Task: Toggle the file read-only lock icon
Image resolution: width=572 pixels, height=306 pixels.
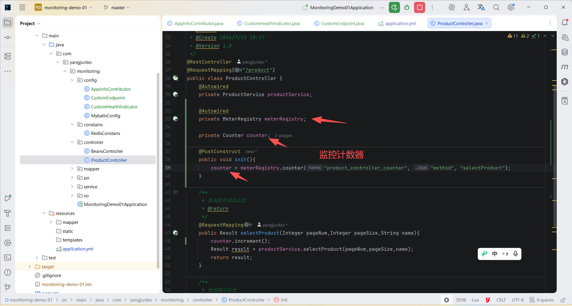Action: [563, 300]
